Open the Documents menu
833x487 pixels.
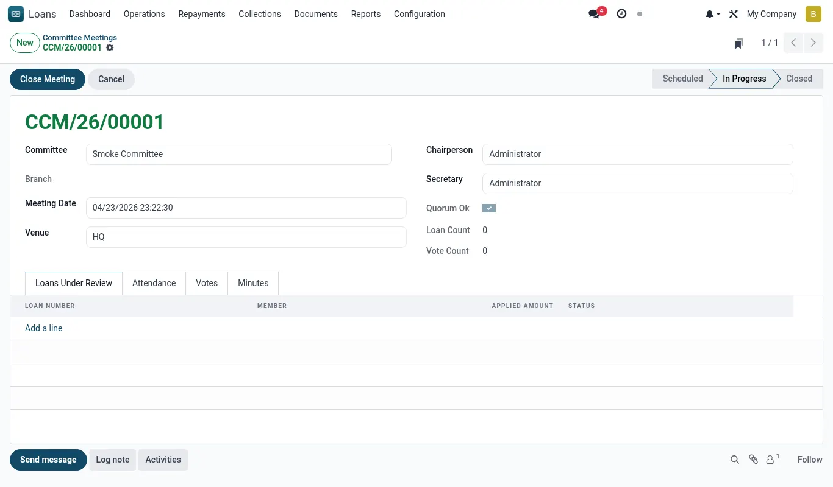(316, 14)
